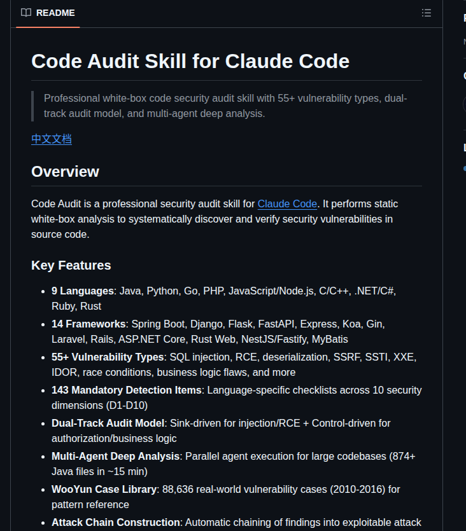
Task: Click the Overview heading
Action: (65, 172)
